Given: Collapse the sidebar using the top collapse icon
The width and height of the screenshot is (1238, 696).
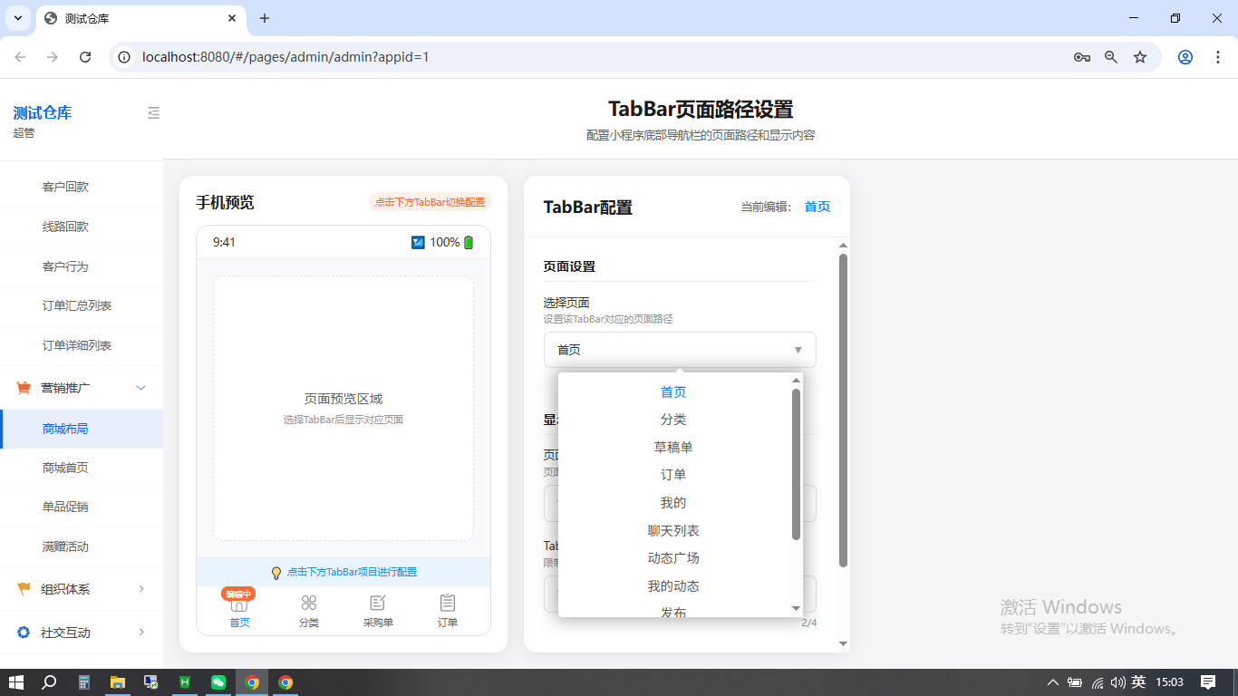Looking at the screenshot, I should coord(153,112).
